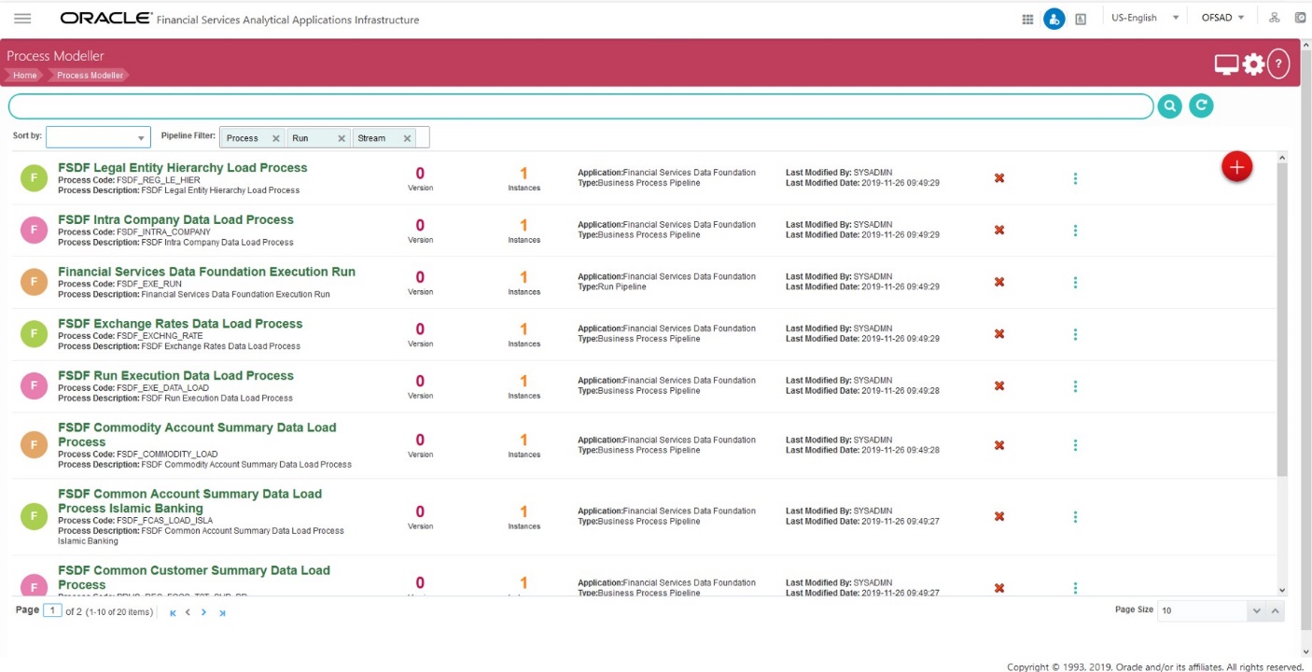Screen dimensions: 1312x672
Task: Open FSDF Legal Entity Hierarchy Load Process
Action: [183, 168]
